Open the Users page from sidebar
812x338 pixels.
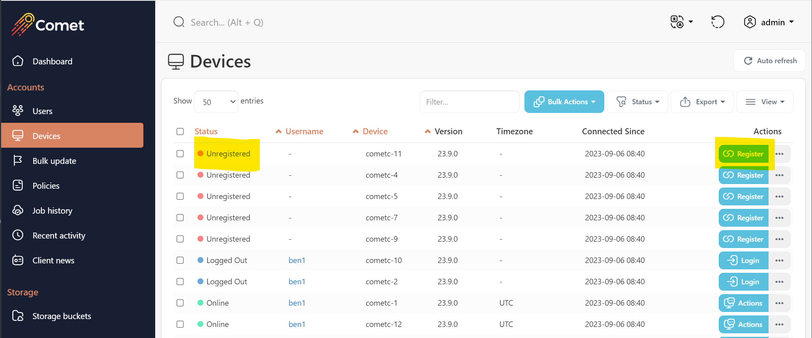click(x=42, y=111)
